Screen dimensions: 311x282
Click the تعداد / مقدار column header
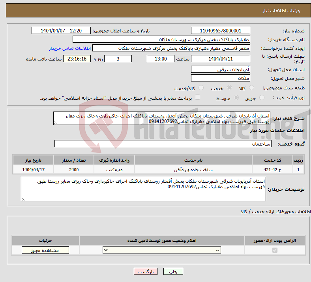[74, 160]
